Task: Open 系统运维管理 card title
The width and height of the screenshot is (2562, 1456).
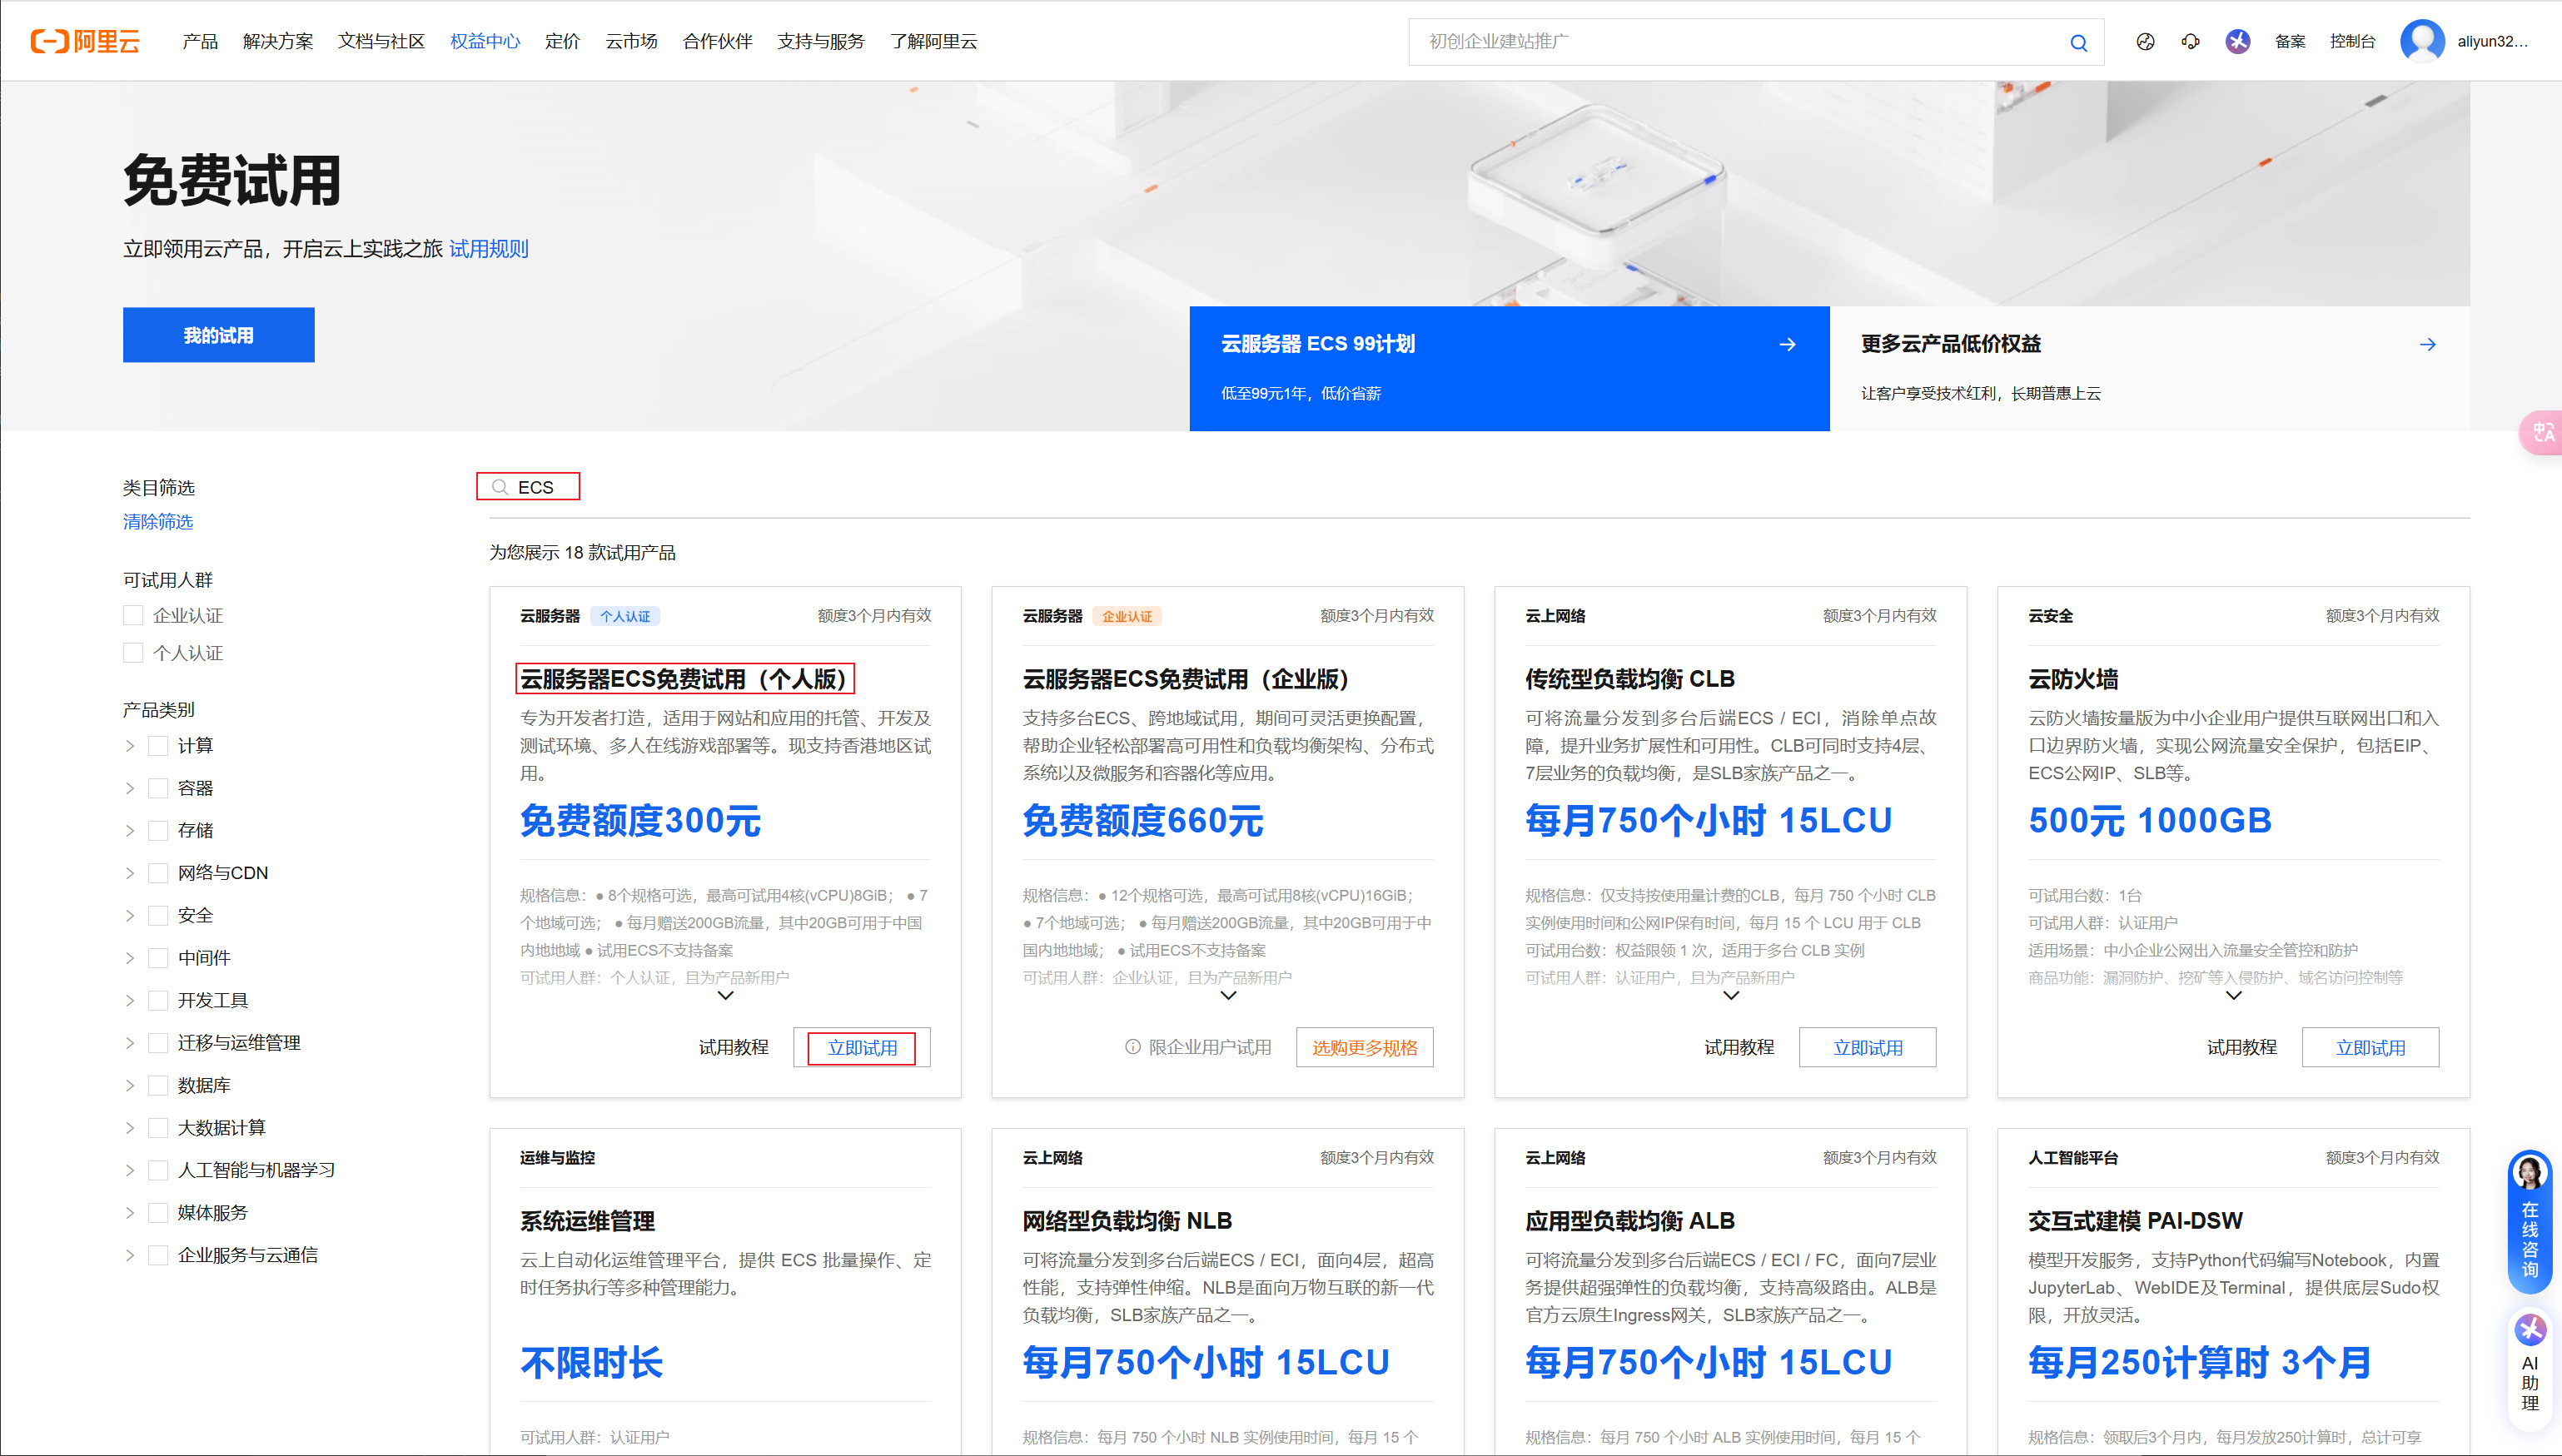Action: point(587,1221)
